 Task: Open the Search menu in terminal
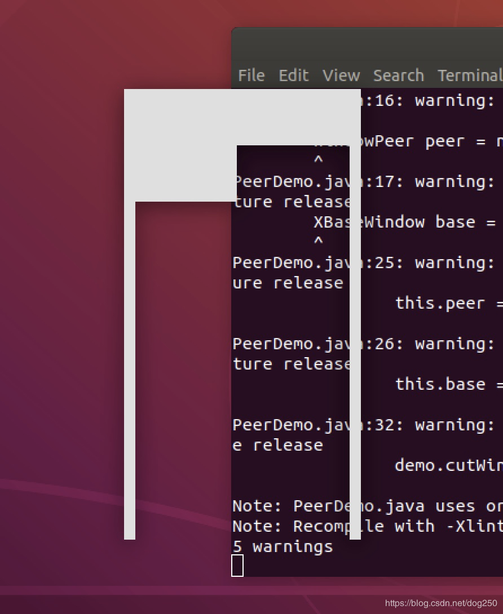click(x=398, y=75)
